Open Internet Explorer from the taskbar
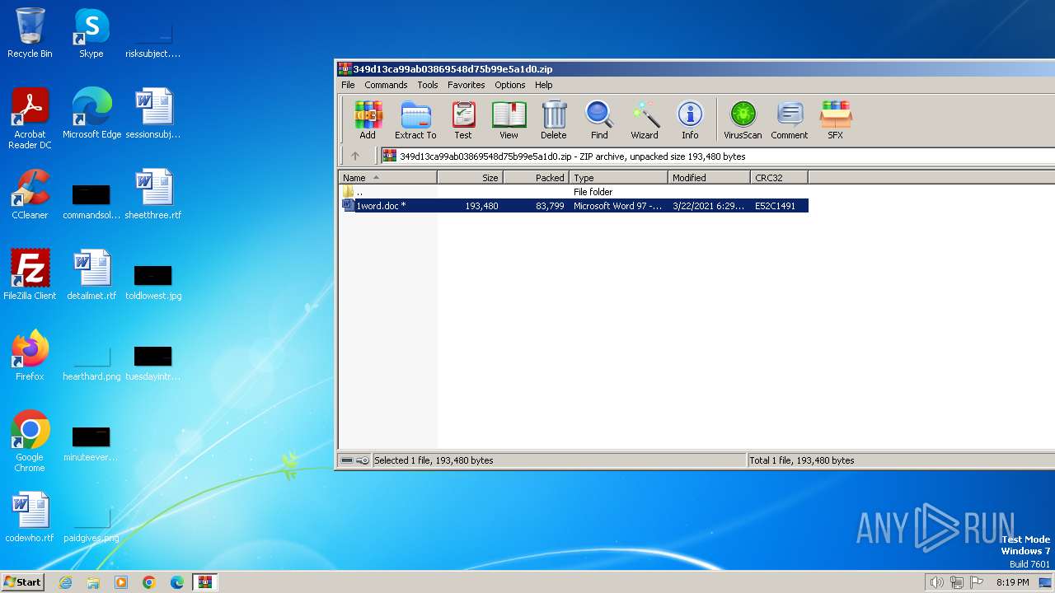Screen dimensions: 1055x593 tap(66, 582)
